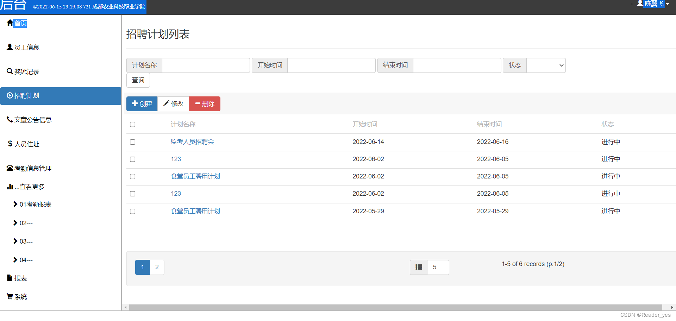Open the 监考人员招聘会 plan link
Screen dimensions: 676x321
(x=193, y=142)
